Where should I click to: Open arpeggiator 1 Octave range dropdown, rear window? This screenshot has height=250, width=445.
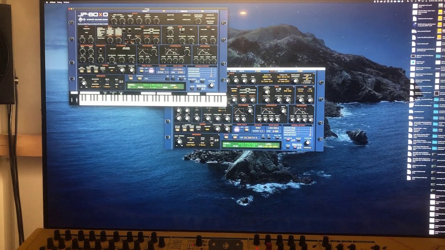click(x=202, y=145)
